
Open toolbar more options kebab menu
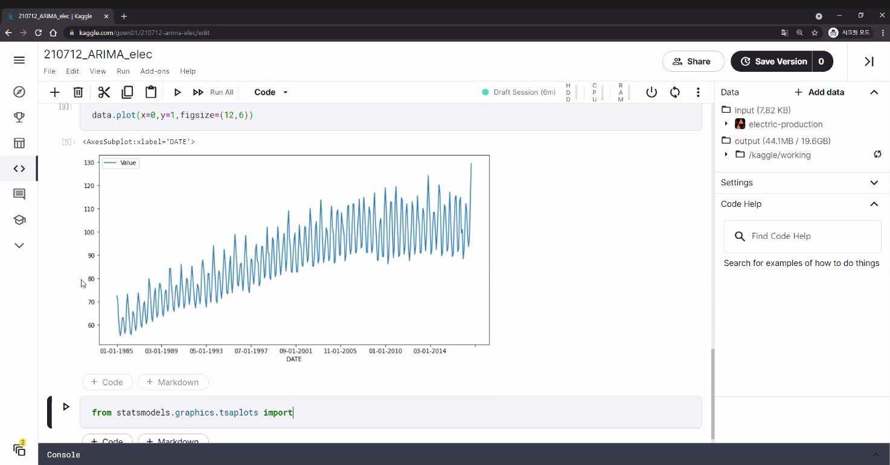coord(698,92)
